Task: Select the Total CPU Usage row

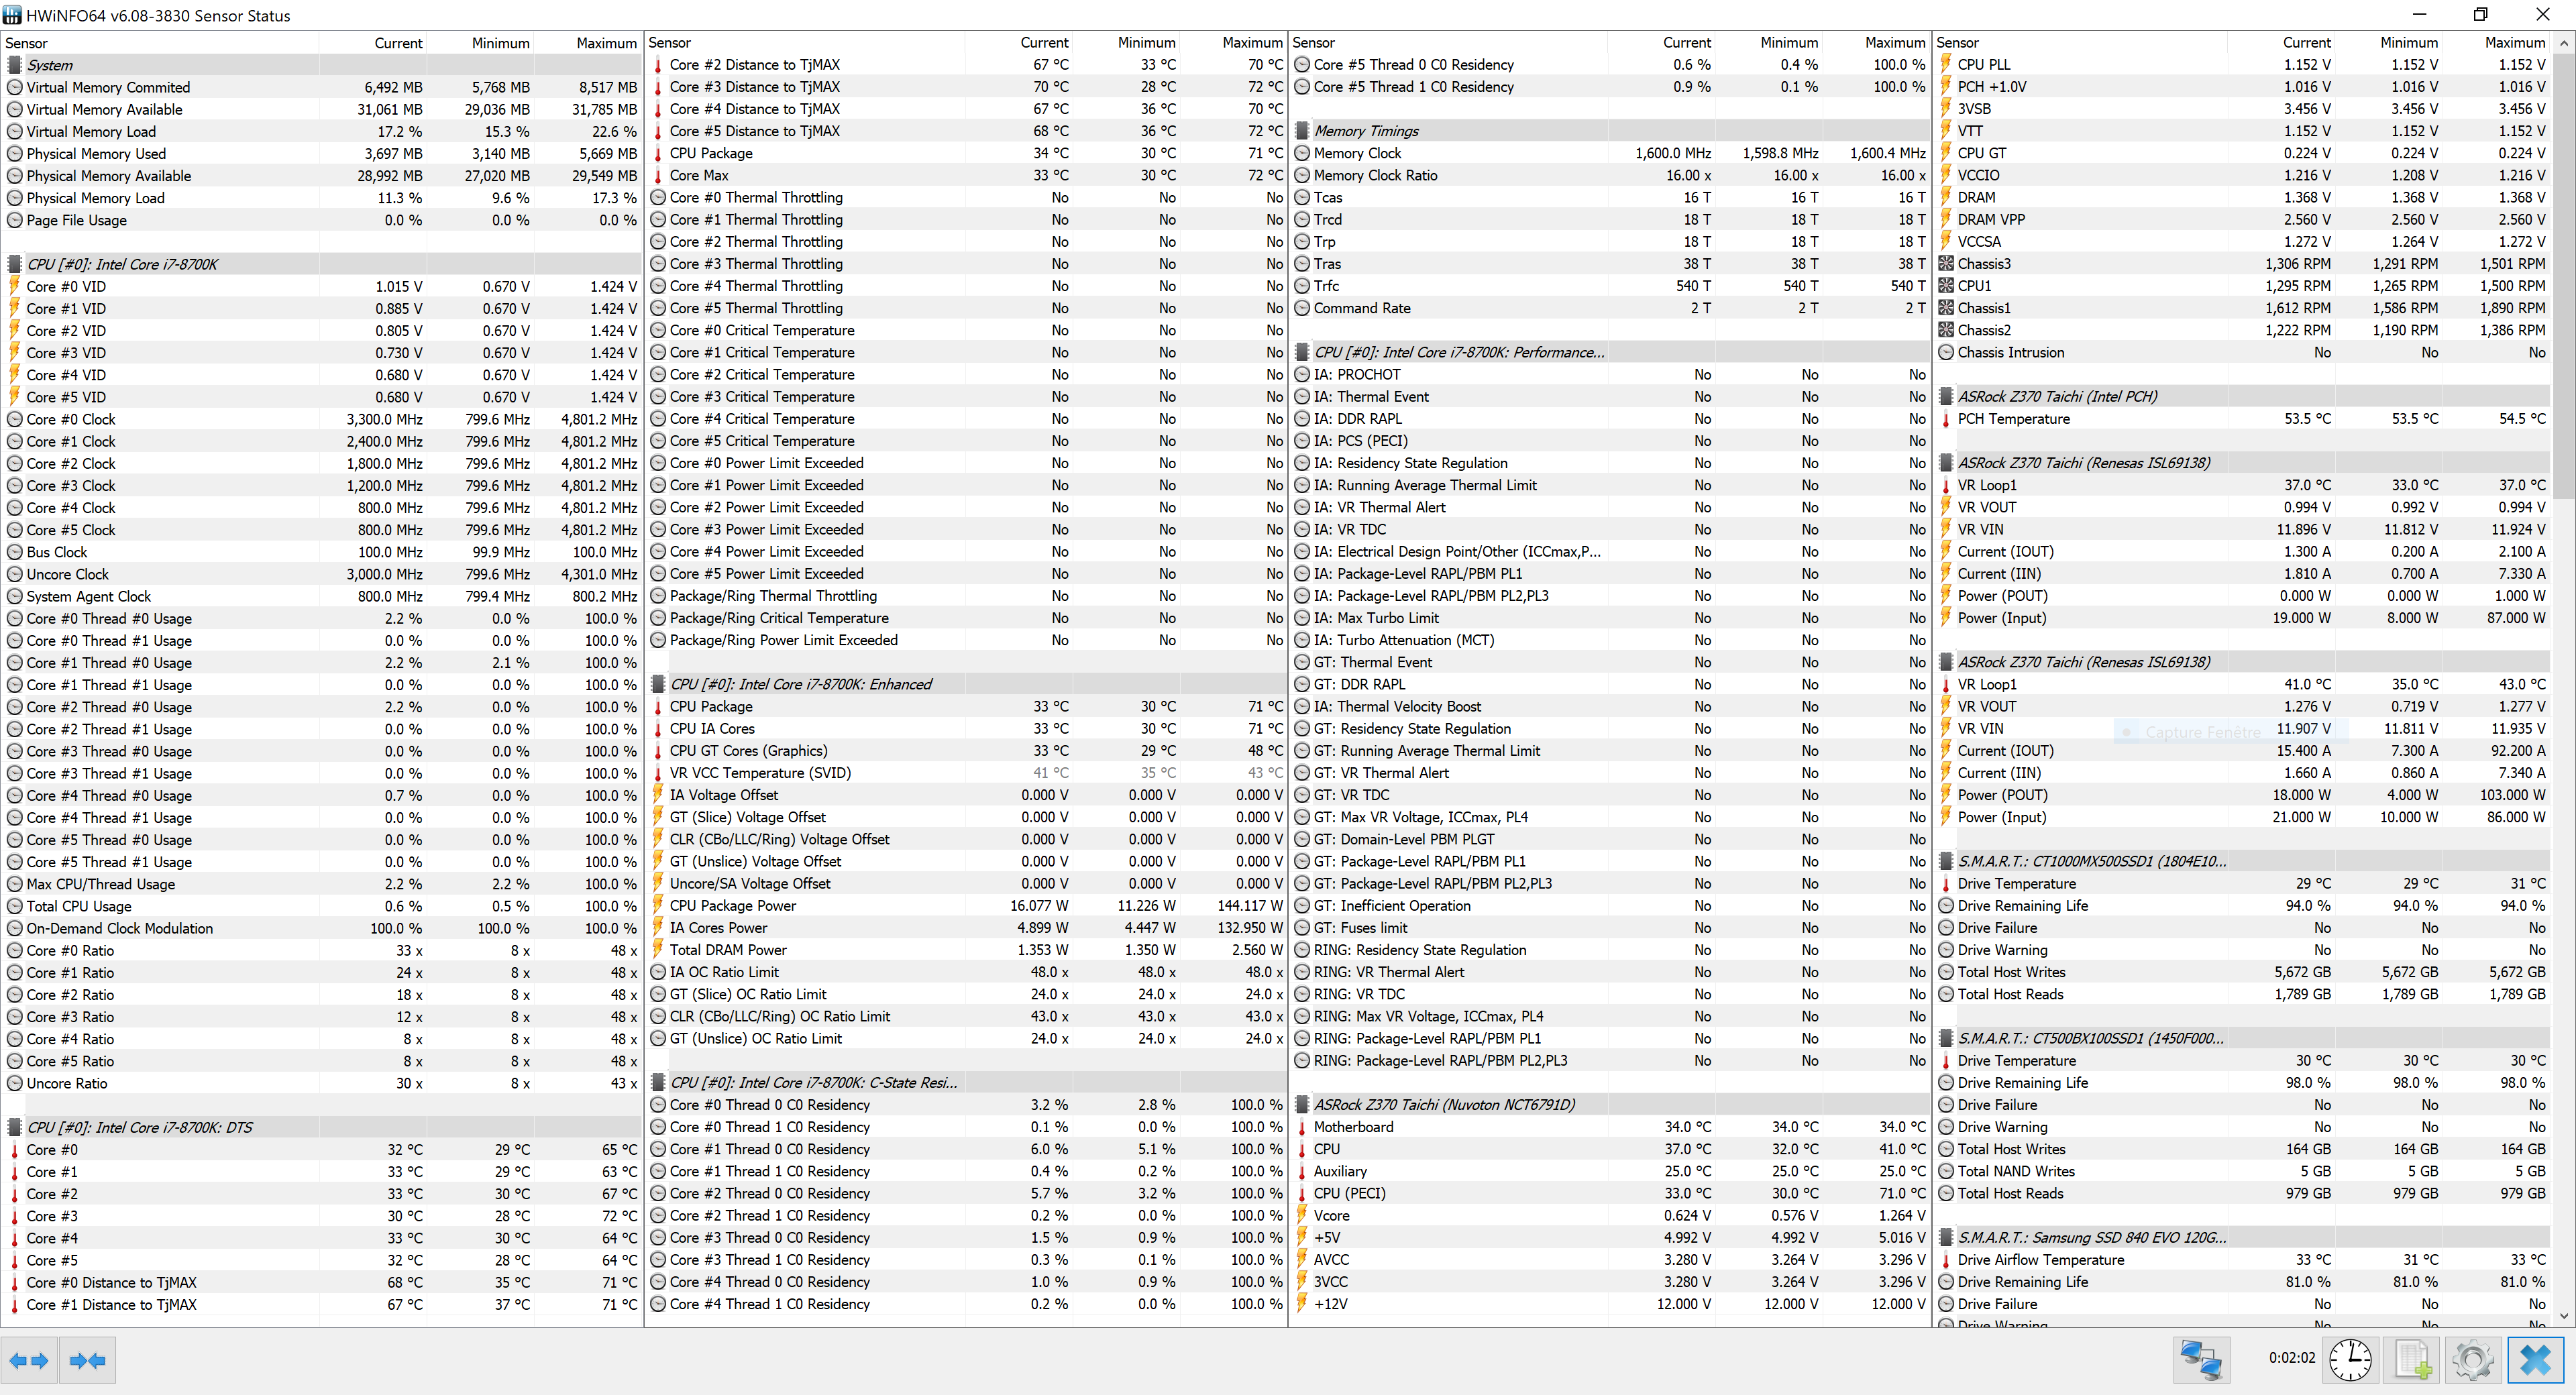Action: click(79, 907)
